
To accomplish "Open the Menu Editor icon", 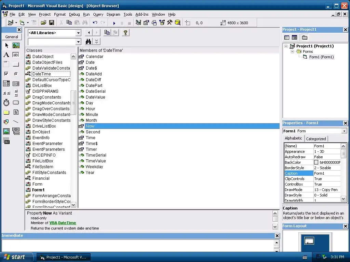I will [34, 23].
